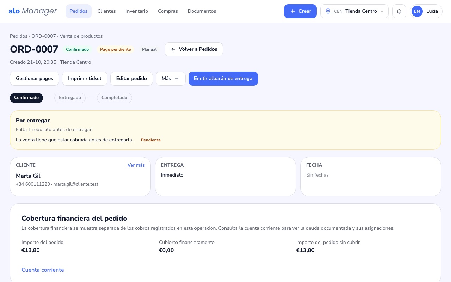Click the LM user avatar
This screenshot has width=451, height=282.
coord(417,11)
